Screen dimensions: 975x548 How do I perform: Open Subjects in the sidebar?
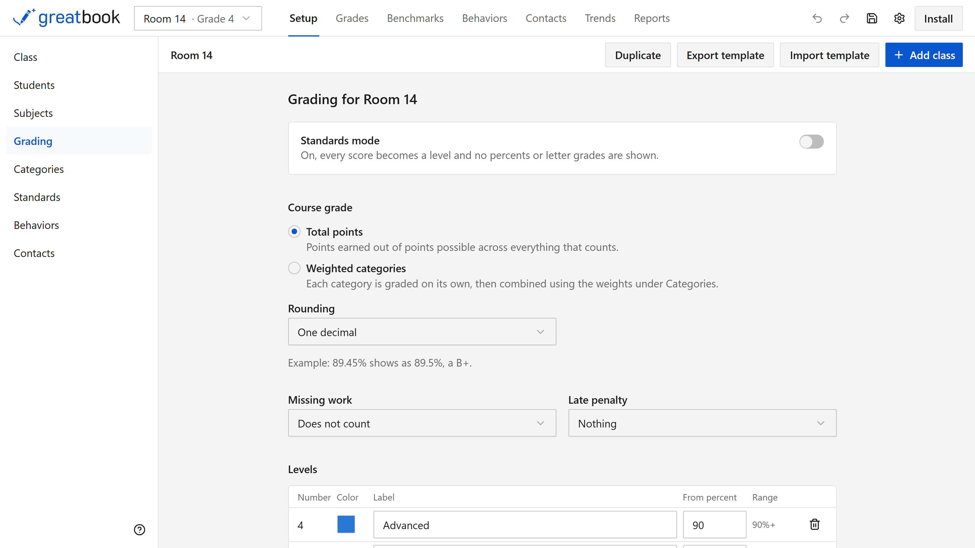[x=79, y=113]
